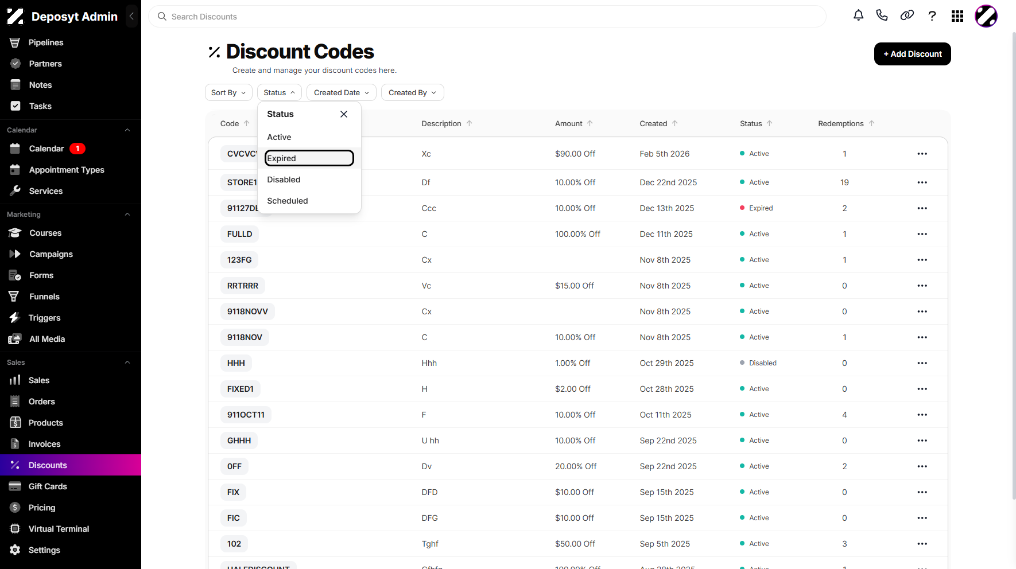This screenshot has height=569, width=1016.
Task: Click the Add Discount button
Action: (x=912, y=54)
